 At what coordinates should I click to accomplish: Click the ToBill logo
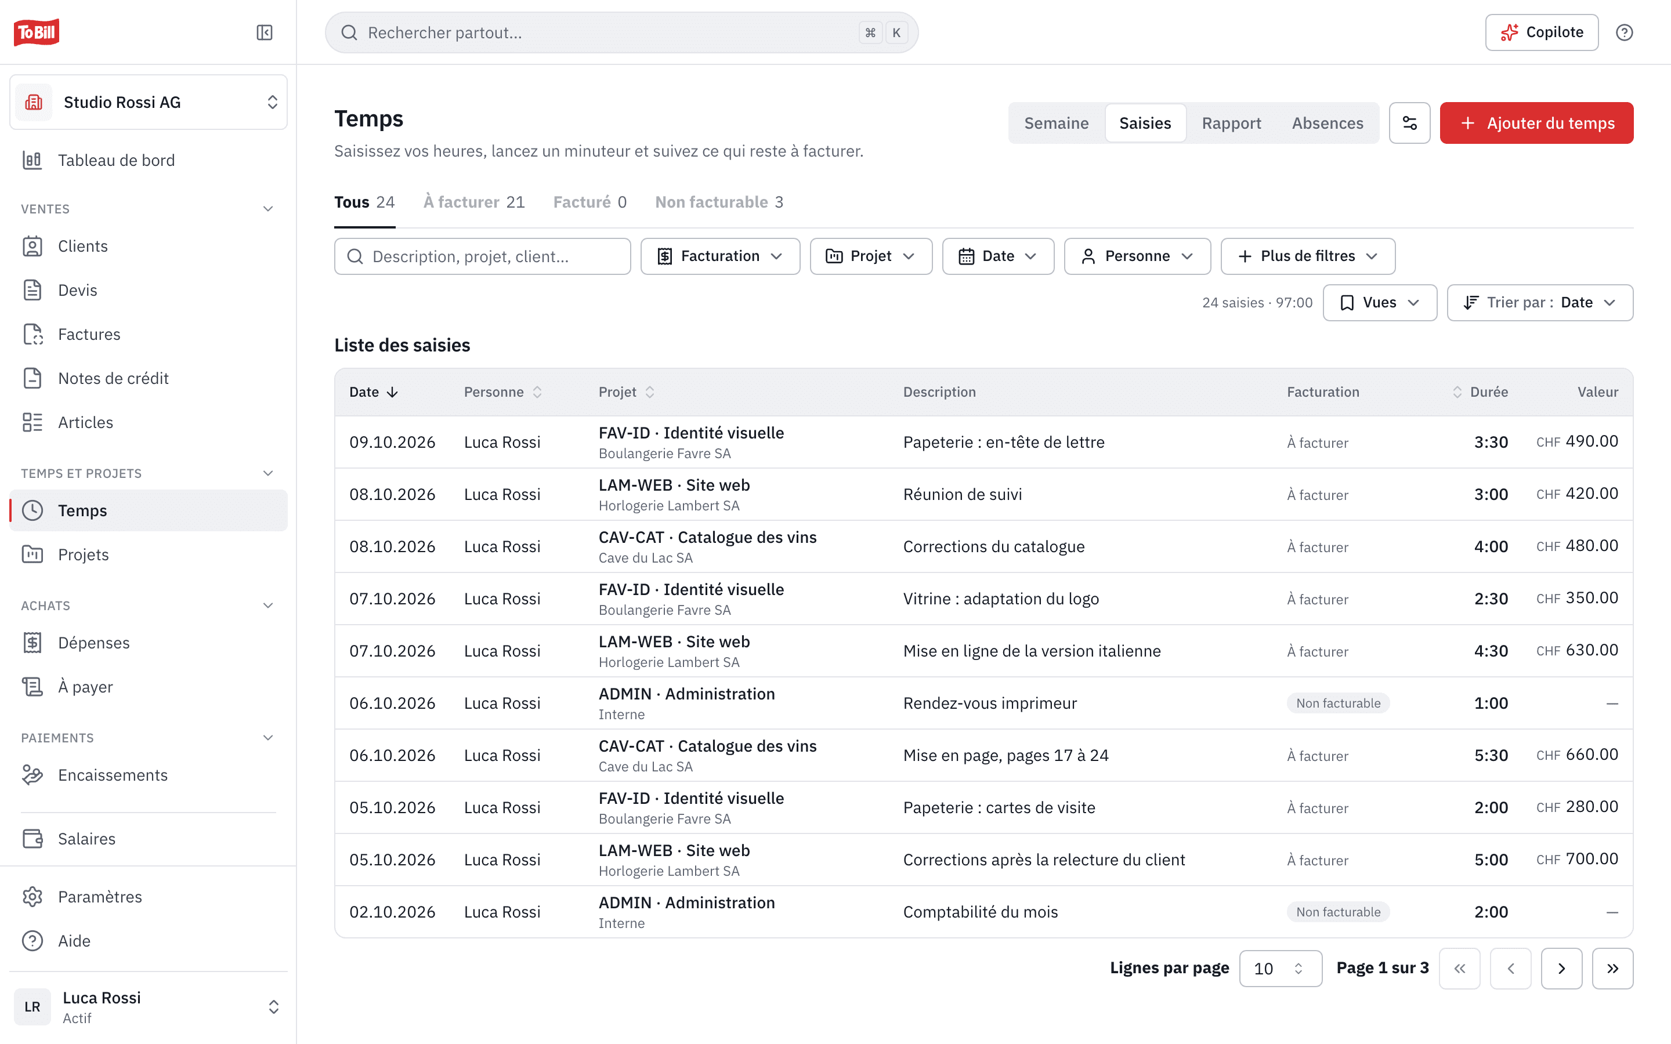pos(37,32)
